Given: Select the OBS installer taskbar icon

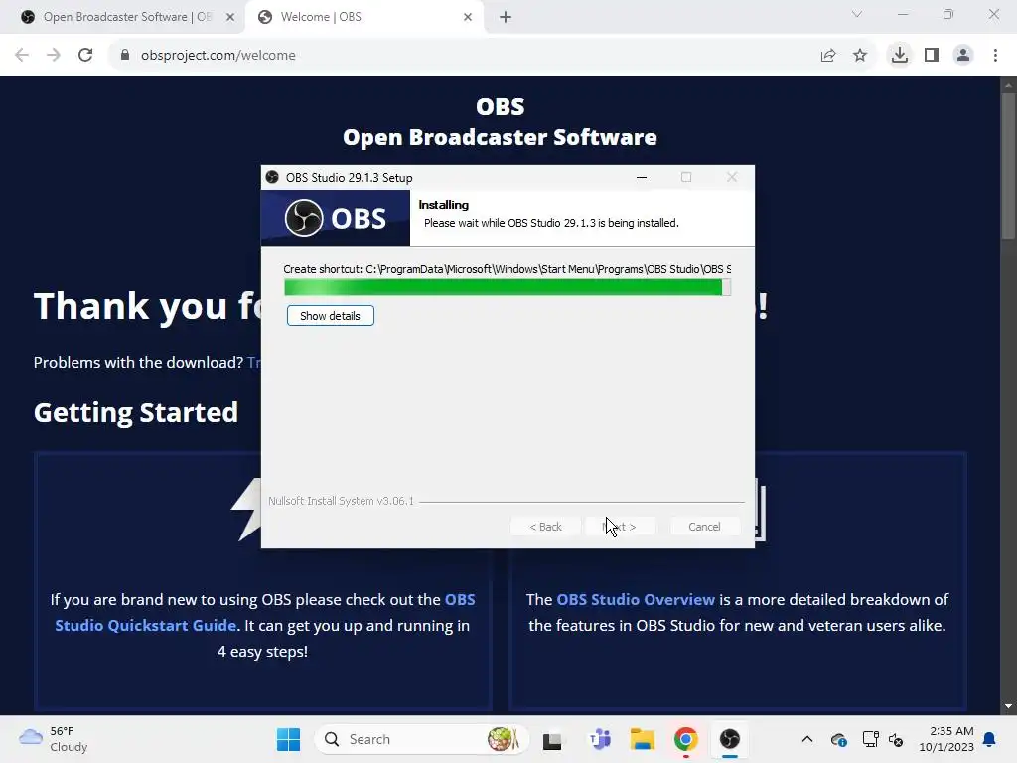Looking at the screenshot, I should pos(730,739).
